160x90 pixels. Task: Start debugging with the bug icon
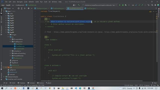pyautogui.click(x=123, y=5)
